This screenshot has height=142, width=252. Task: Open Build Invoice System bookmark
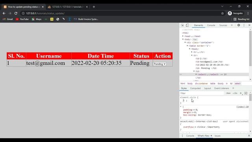tap(86, 19)
